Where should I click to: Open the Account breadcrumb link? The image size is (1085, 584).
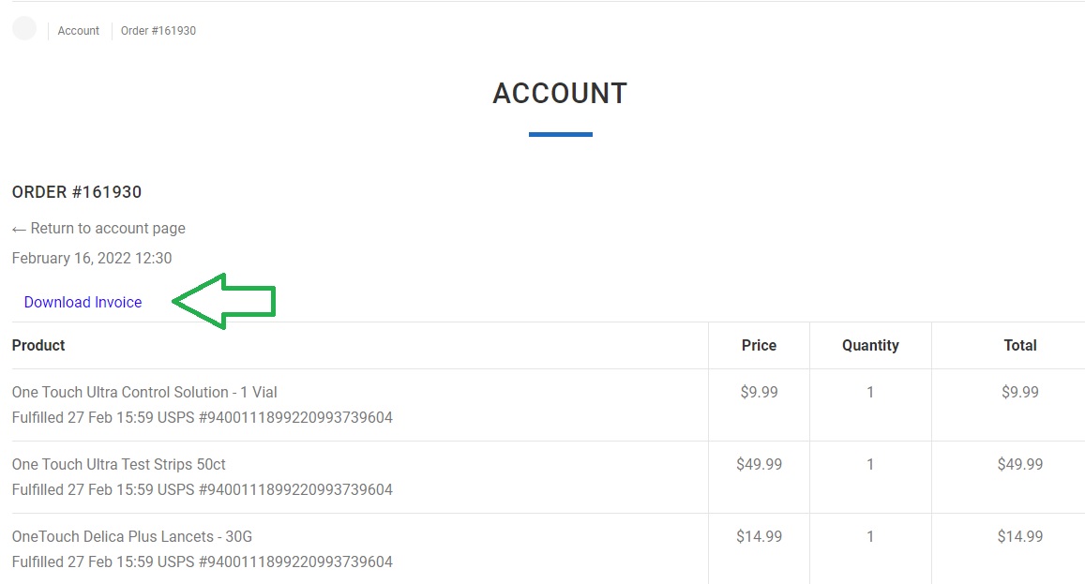(79, 31)
